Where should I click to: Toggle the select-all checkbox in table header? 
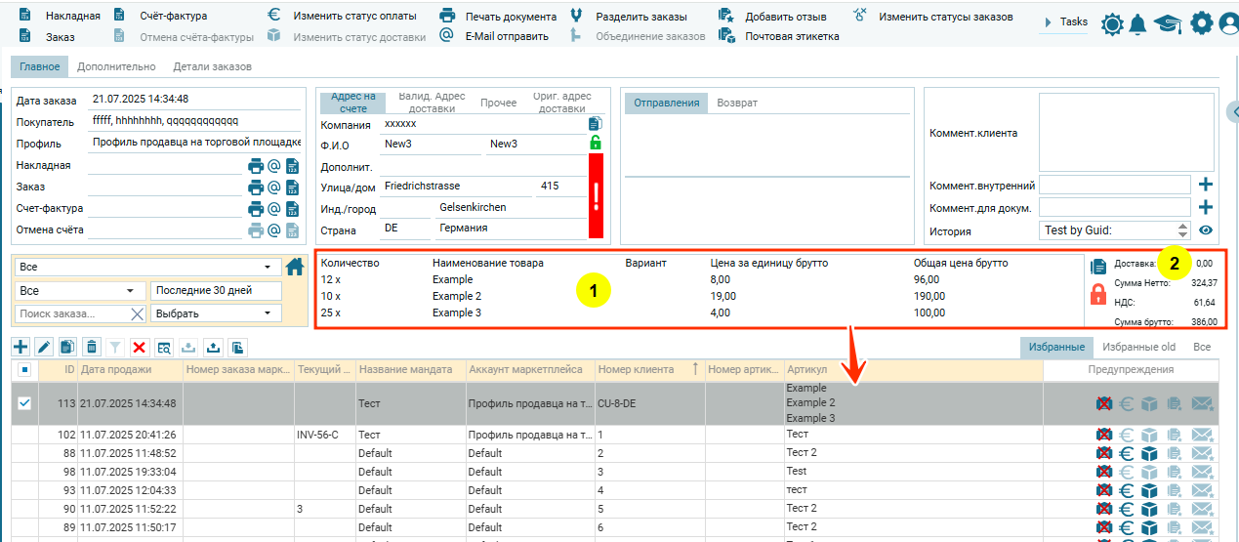(x=24, y=370)
